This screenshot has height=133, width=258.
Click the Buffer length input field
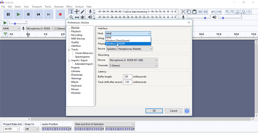pyautogui.click(x=127, y=77)
